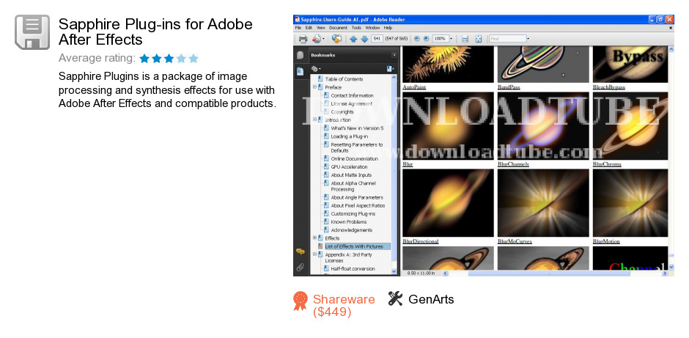
Task: Go to the previous page with the up arrow
Action: 353,39
